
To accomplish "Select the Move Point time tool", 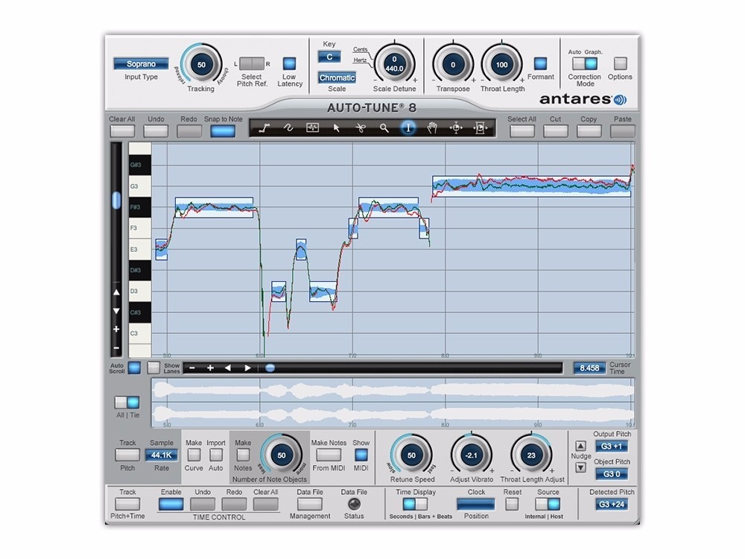I will (x=456, y=128).
